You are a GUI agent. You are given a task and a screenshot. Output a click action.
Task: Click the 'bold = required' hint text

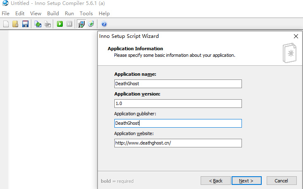117,181
